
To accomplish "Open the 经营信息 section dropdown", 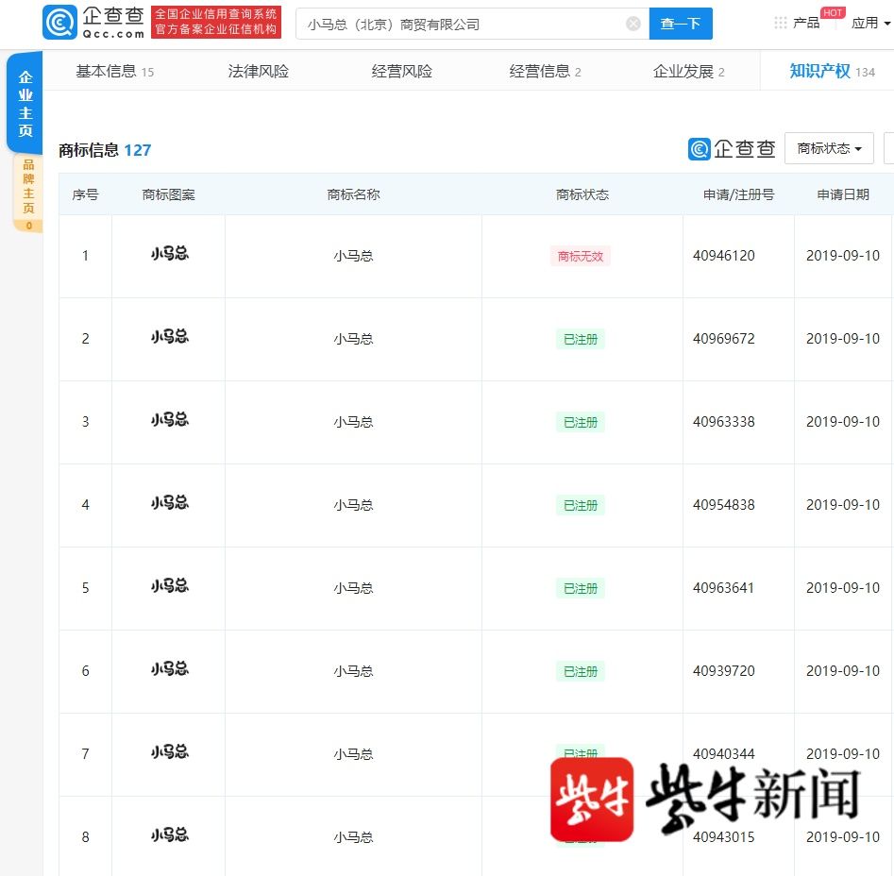I will click(545, 70).
